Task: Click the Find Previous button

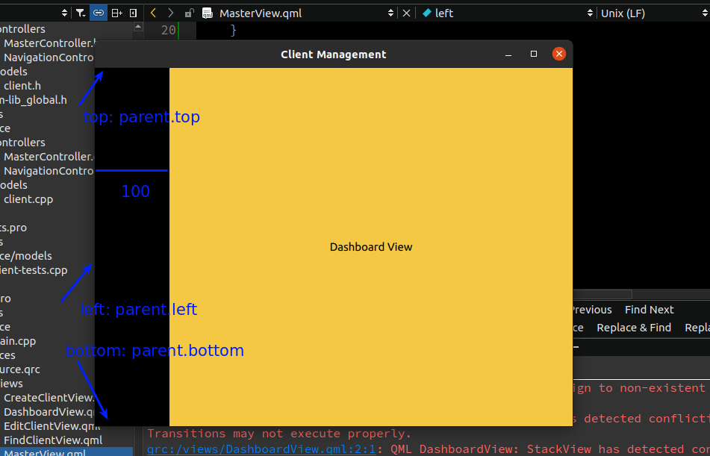Action: point(592,310)
